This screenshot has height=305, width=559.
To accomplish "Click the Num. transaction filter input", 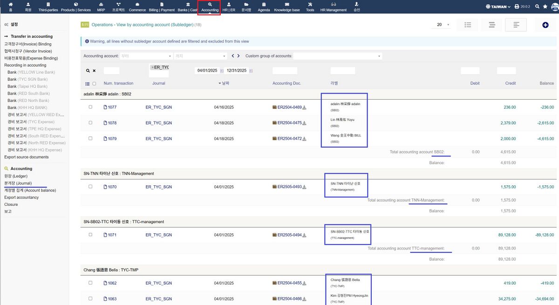I will click(111, 71).
